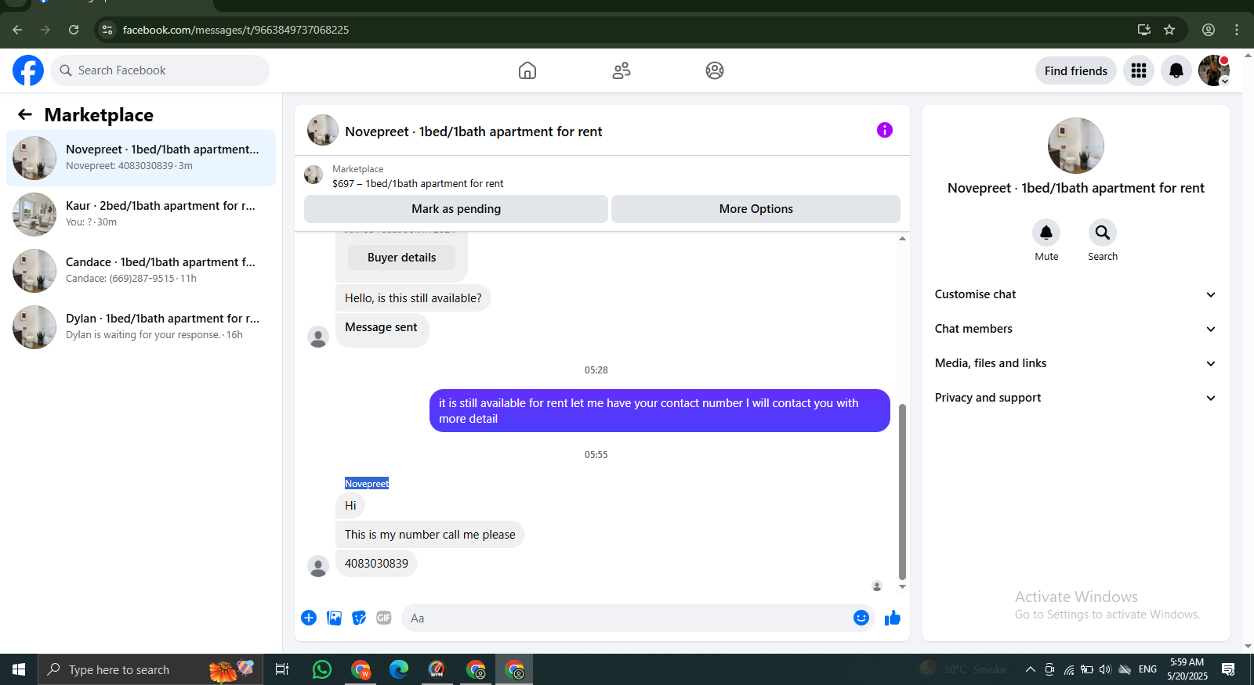
Task: Open the Chrome three-dot menu
Action: pyautogui.click(x=1237, y=30)
